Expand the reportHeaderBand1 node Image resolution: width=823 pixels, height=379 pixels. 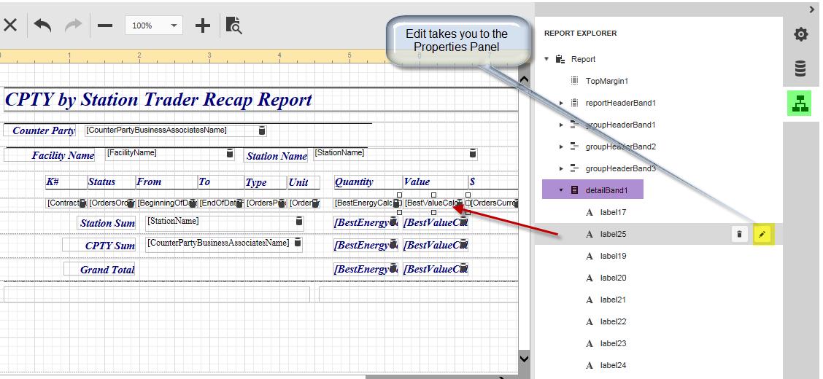[561, 103]
